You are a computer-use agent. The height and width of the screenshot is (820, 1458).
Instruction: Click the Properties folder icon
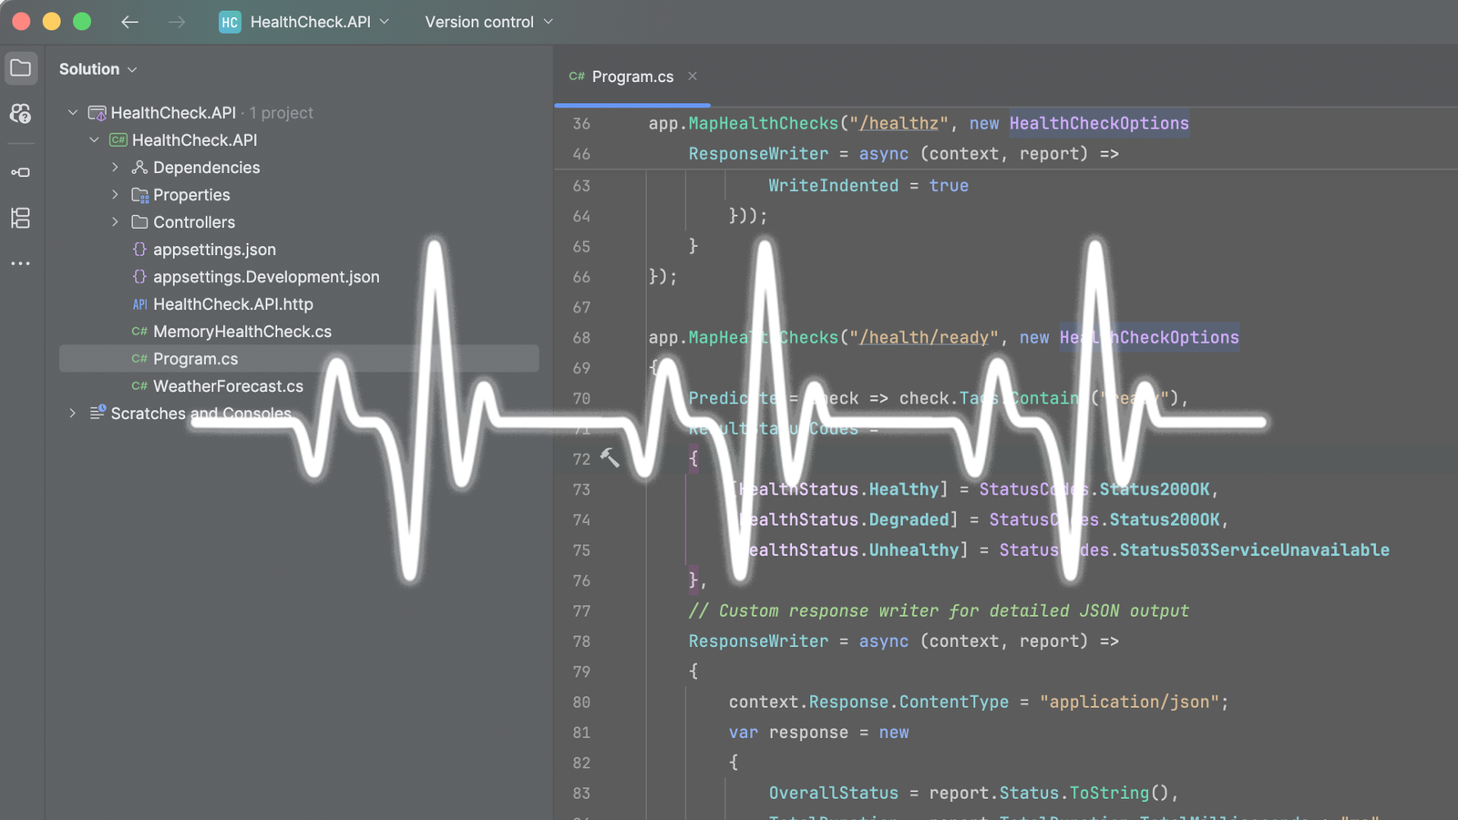(139, 195)
